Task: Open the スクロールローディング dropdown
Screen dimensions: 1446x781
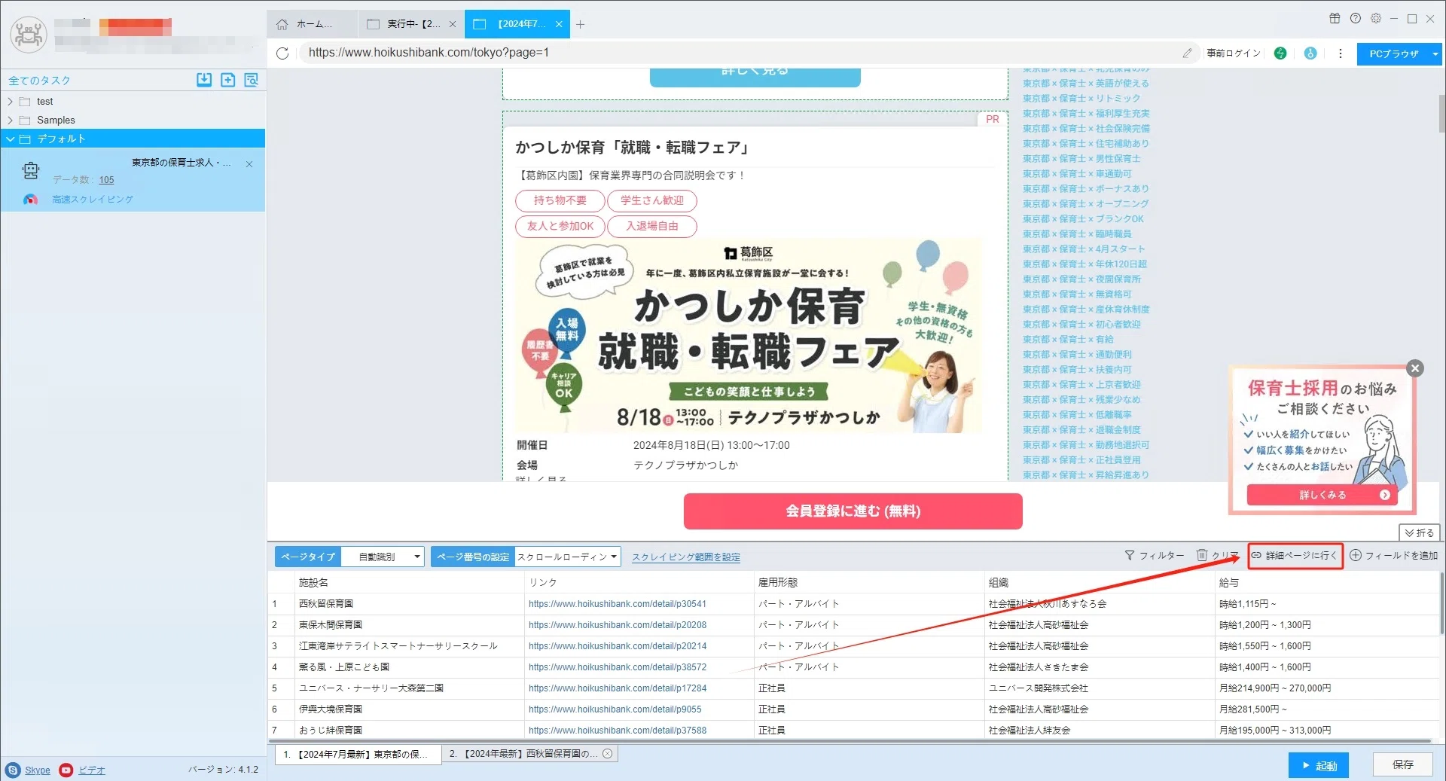Action: coord(567,557)
